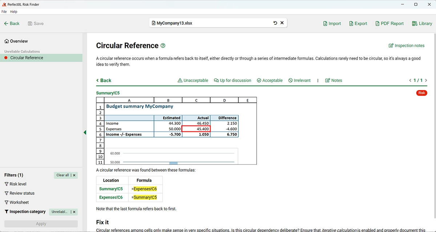Collapse the sidebar with the green arrow
The image size is (436, 232).
click(85, 133)
